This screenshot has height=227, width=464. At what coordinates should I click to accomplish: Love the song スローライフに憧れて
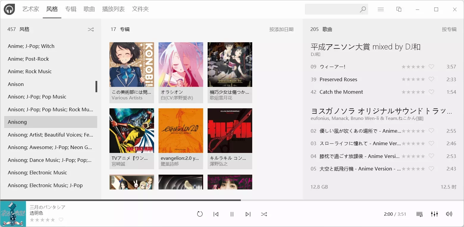pos(431,143)
